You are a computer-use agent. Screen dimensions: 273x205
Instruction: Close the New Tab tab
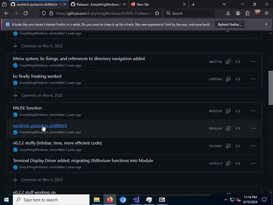tap(184, 5)
